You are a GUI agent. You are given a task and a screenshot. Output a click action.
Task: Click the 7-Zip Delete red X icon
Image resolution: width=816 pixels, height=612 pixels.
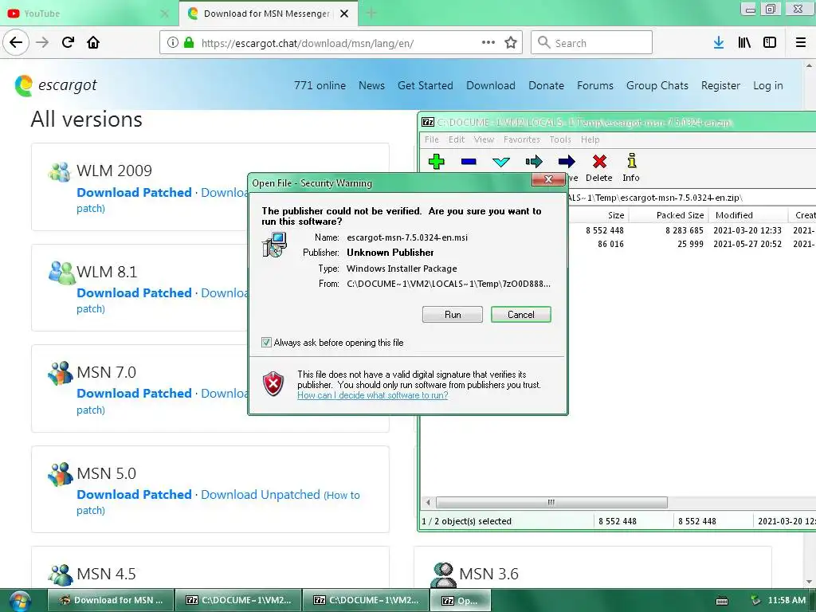(599, 161)
